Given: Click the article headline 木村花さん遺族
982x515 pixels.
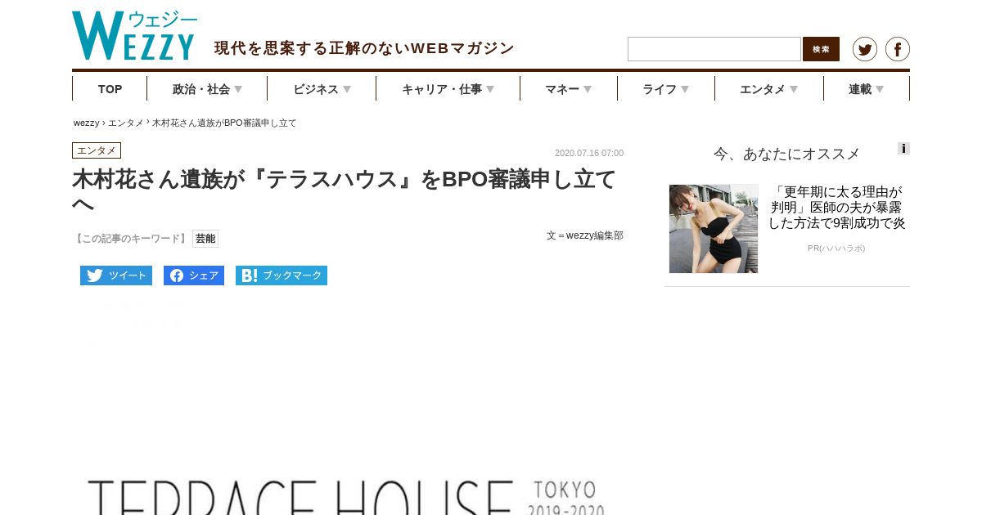Looking at the screenshot, I should (x=344, y=190).
